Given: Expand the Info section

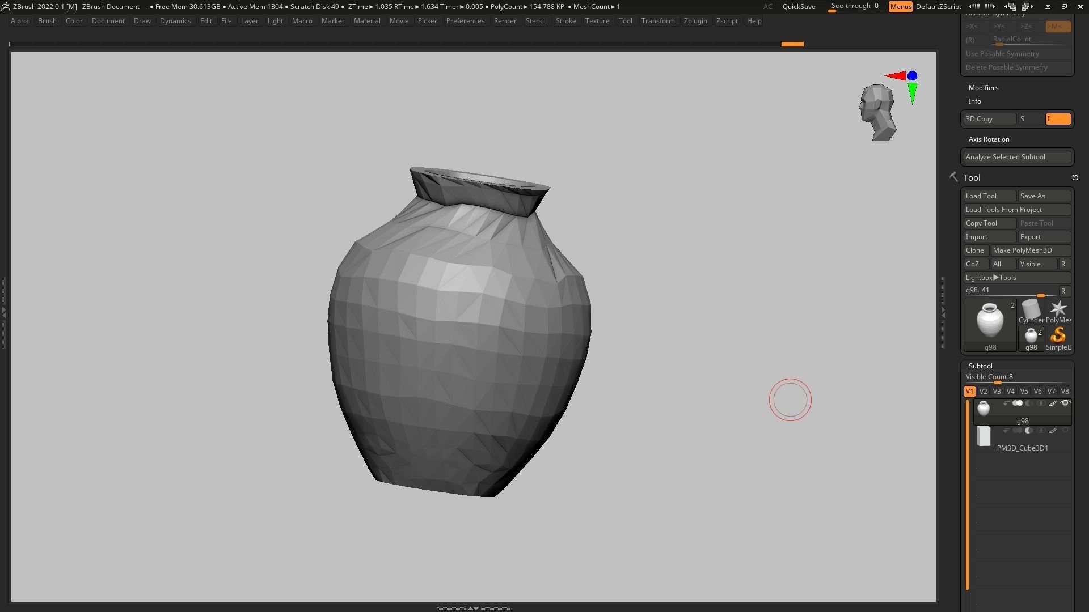Looking at the screenshot, I should pos(974,101).
